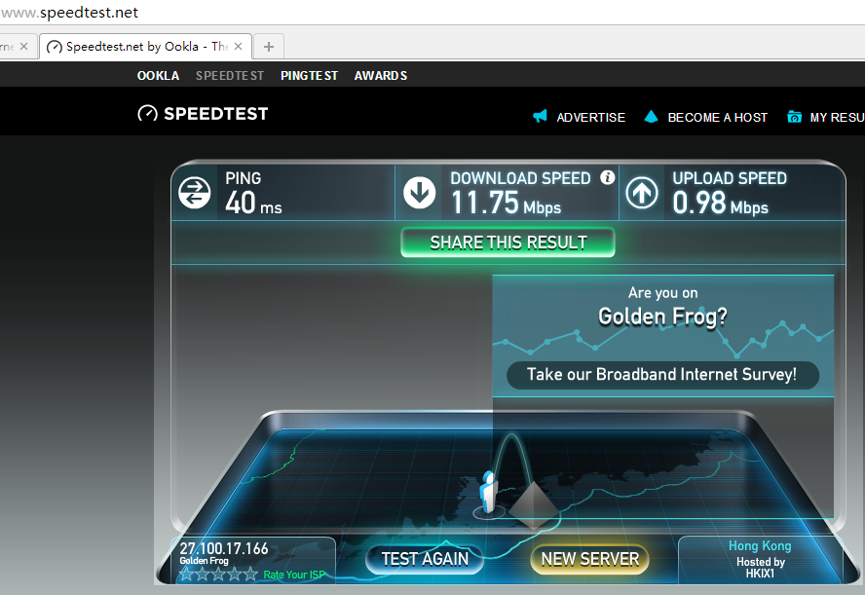
Task: Click the Golden Frog? survey heading
Action: coord(662,316)
